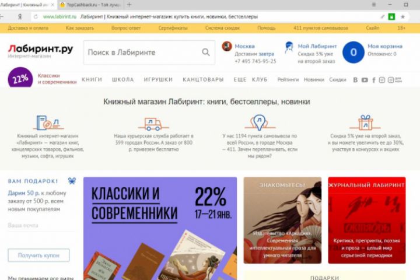Click the search magnifier icon

coord(206,52)
